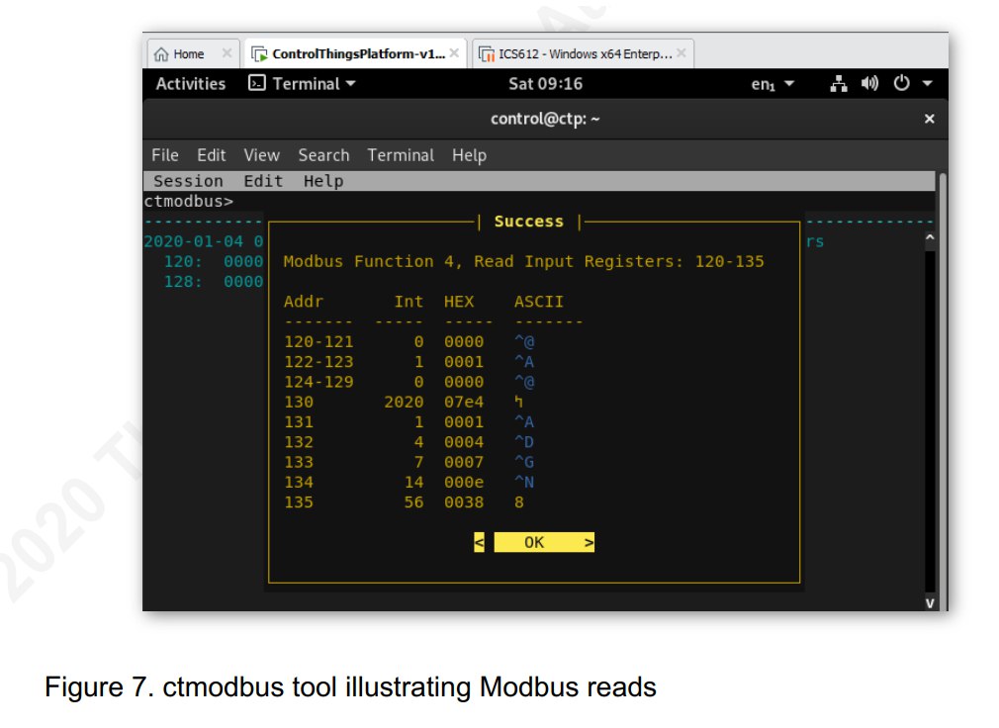Click the output pane scrollbar track
This screenshot has width=999, height=728.
tap(930, 420)
